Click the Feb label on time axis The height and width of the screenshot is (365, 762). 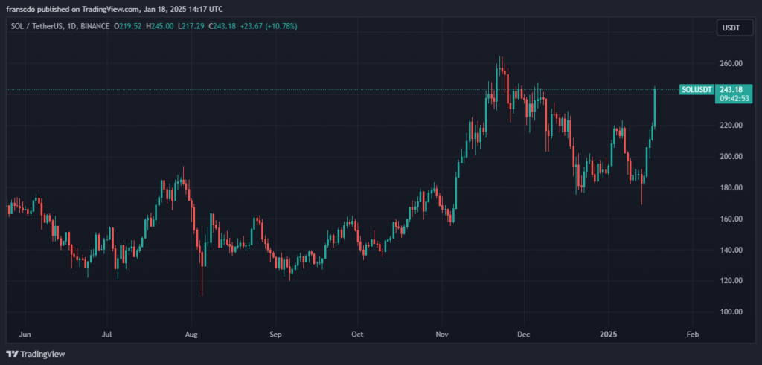[693, 335]
